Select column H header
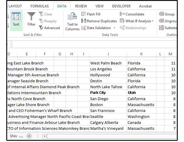Image resolution: width=184 pixels, height=142 pixels. click(x=72, y=54)
